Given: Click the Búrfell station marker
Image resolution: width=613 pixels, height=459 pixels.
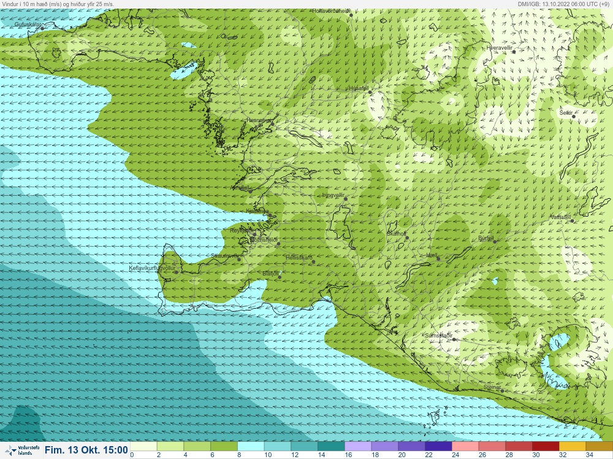Looking at the screenshot, I should pyautogui.click(x=495, y=242).
